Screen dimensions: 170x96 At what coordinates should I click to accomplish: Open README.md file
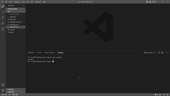[x=16, y=27]
